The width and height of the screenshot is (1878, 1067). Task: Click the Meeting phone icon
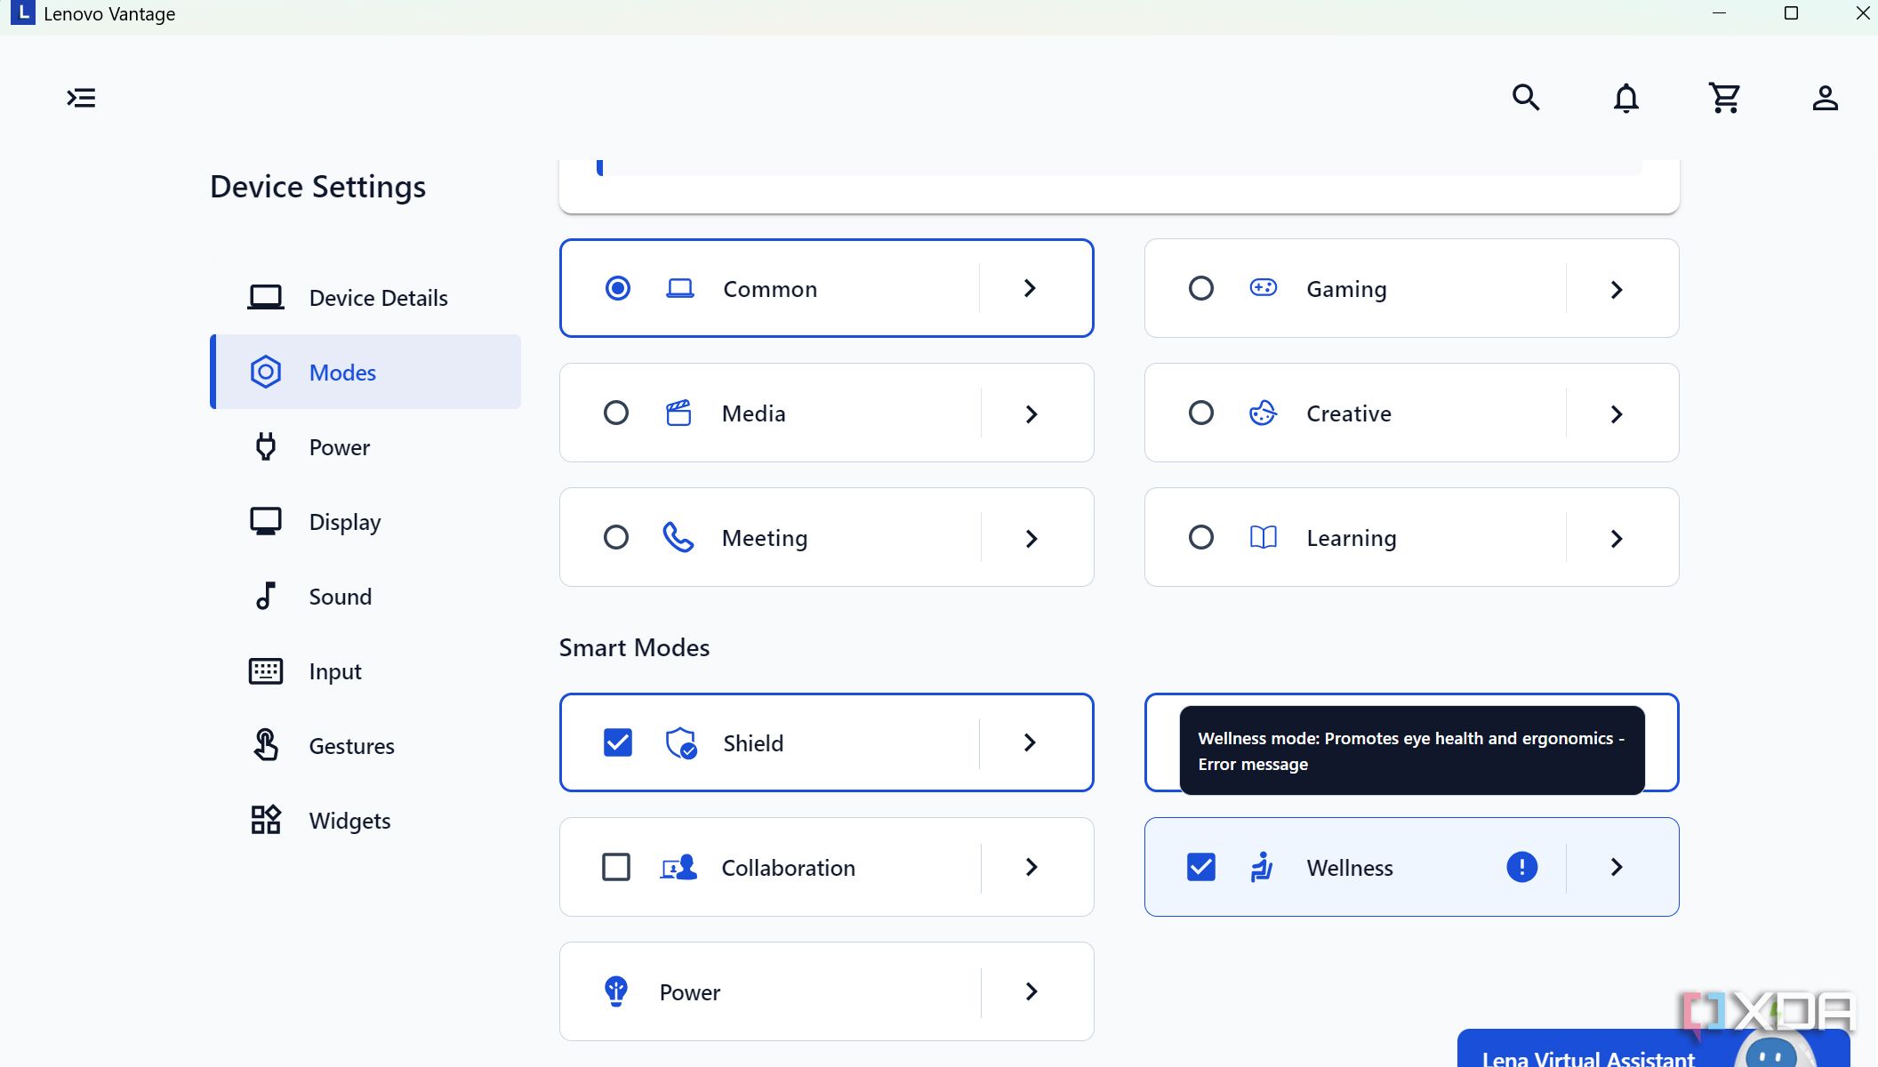(678, 537)
